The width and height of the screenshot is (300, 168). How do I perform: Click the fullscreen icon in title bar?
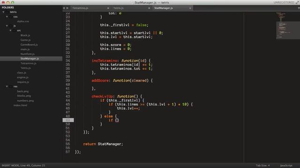click(297, 2)
